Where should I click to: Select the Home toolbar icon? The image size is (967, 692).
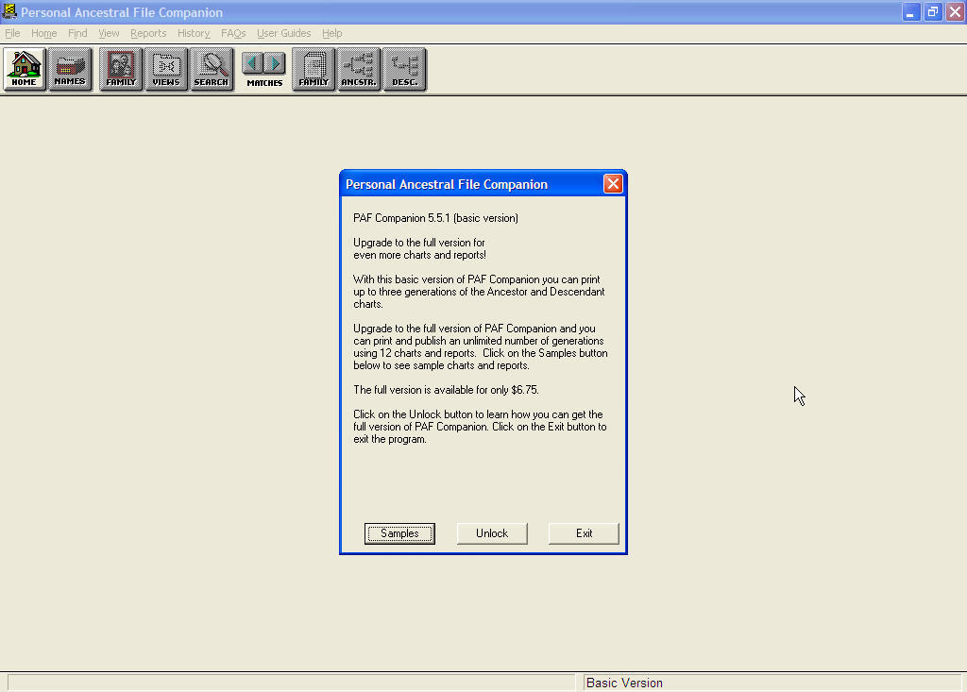coord(24,68)
